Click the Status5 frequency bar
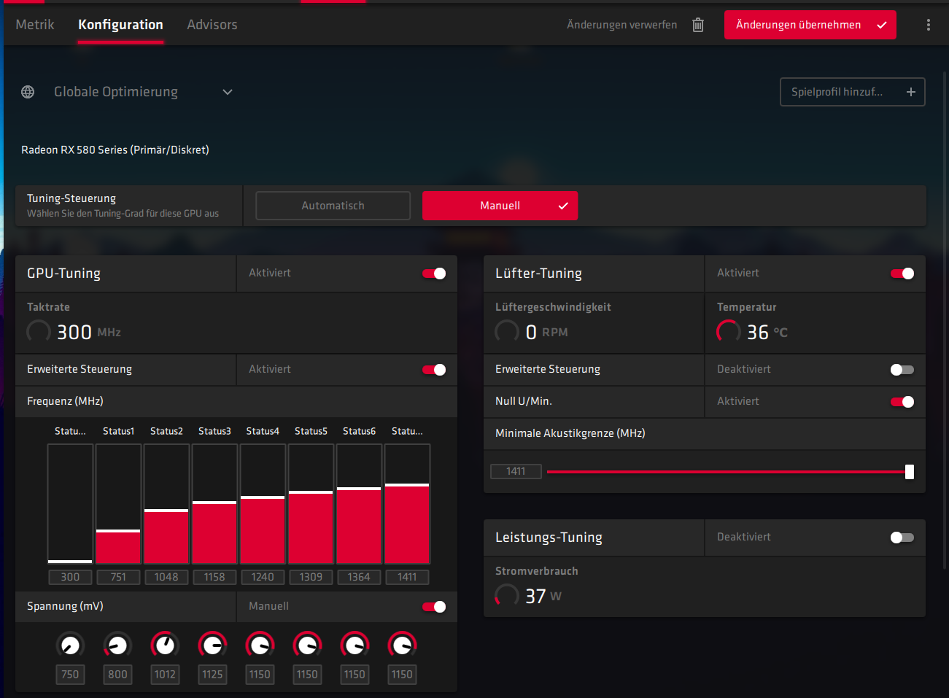 [311, 504]
